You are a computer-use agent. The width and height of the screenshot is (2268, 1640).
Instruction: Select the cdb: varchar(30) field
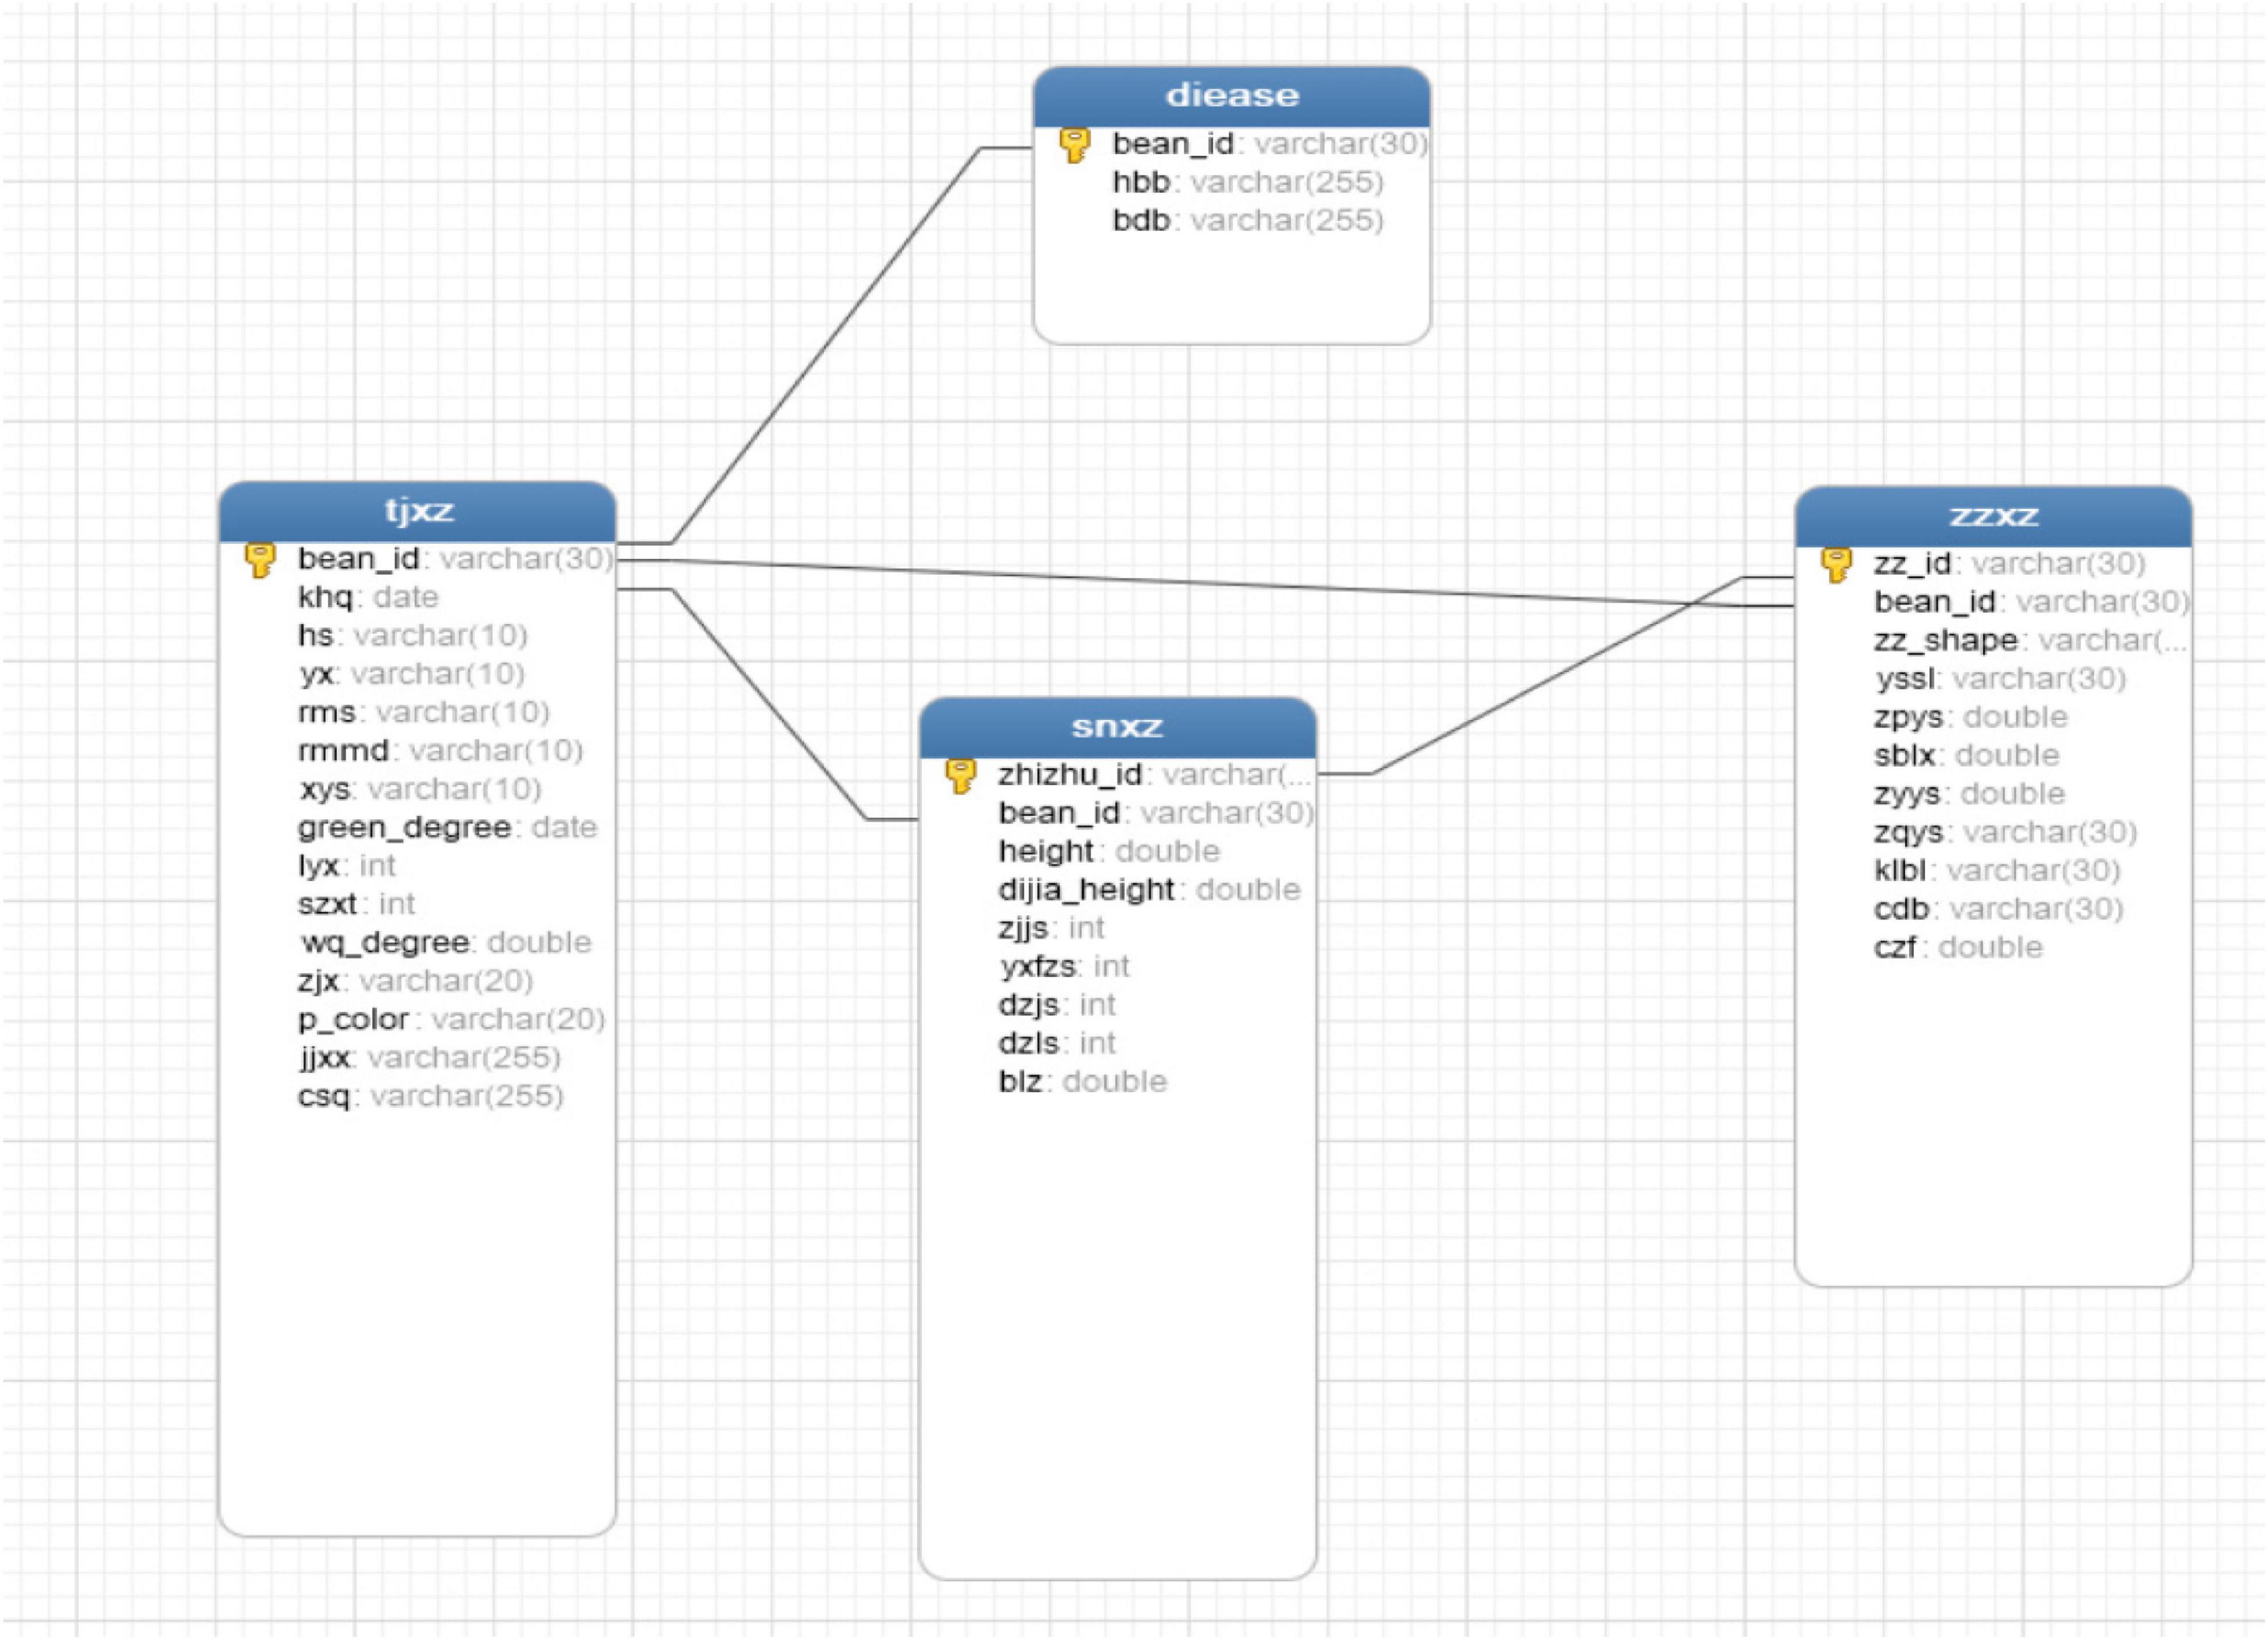click(x=1999, y=909)
